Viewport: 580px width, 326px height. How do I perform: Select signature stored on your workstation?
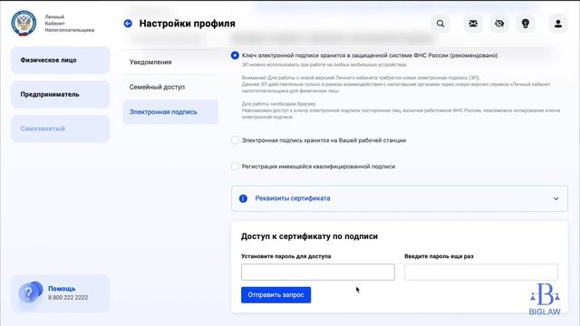(x=235, y=140)
